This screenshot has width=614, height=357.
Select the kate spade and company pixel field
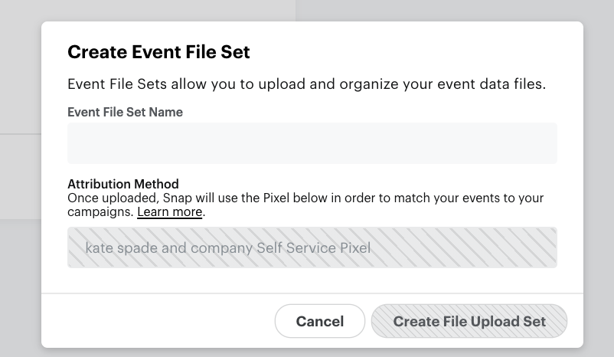[x=227, y=247]
